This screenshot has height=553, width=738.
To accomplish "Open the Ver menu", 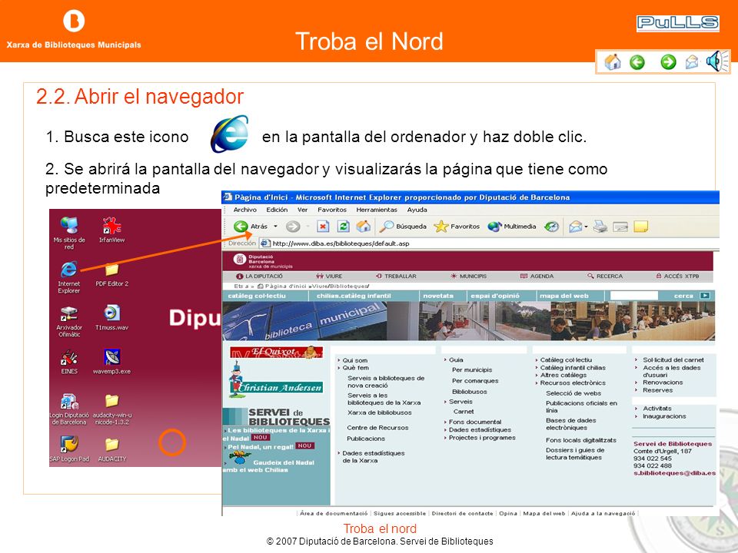I will (x=302, y=210).
